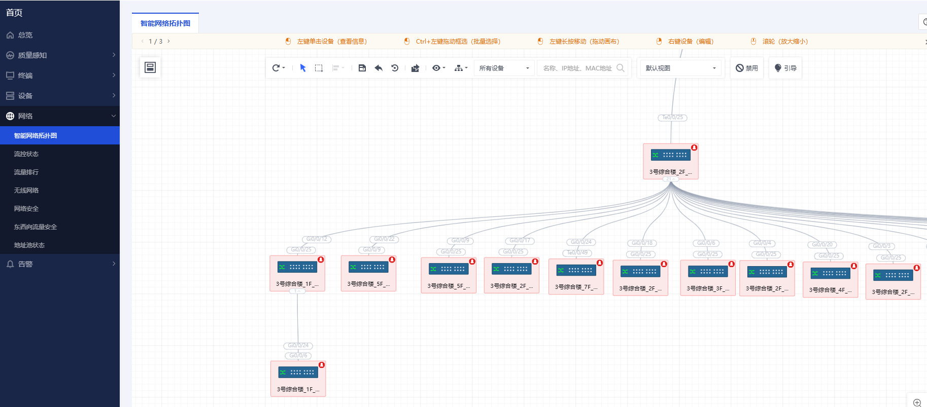Select the 3号综合楼_2F switch under Gi0/0/3
927x407 pixels.
coord(893,282)
